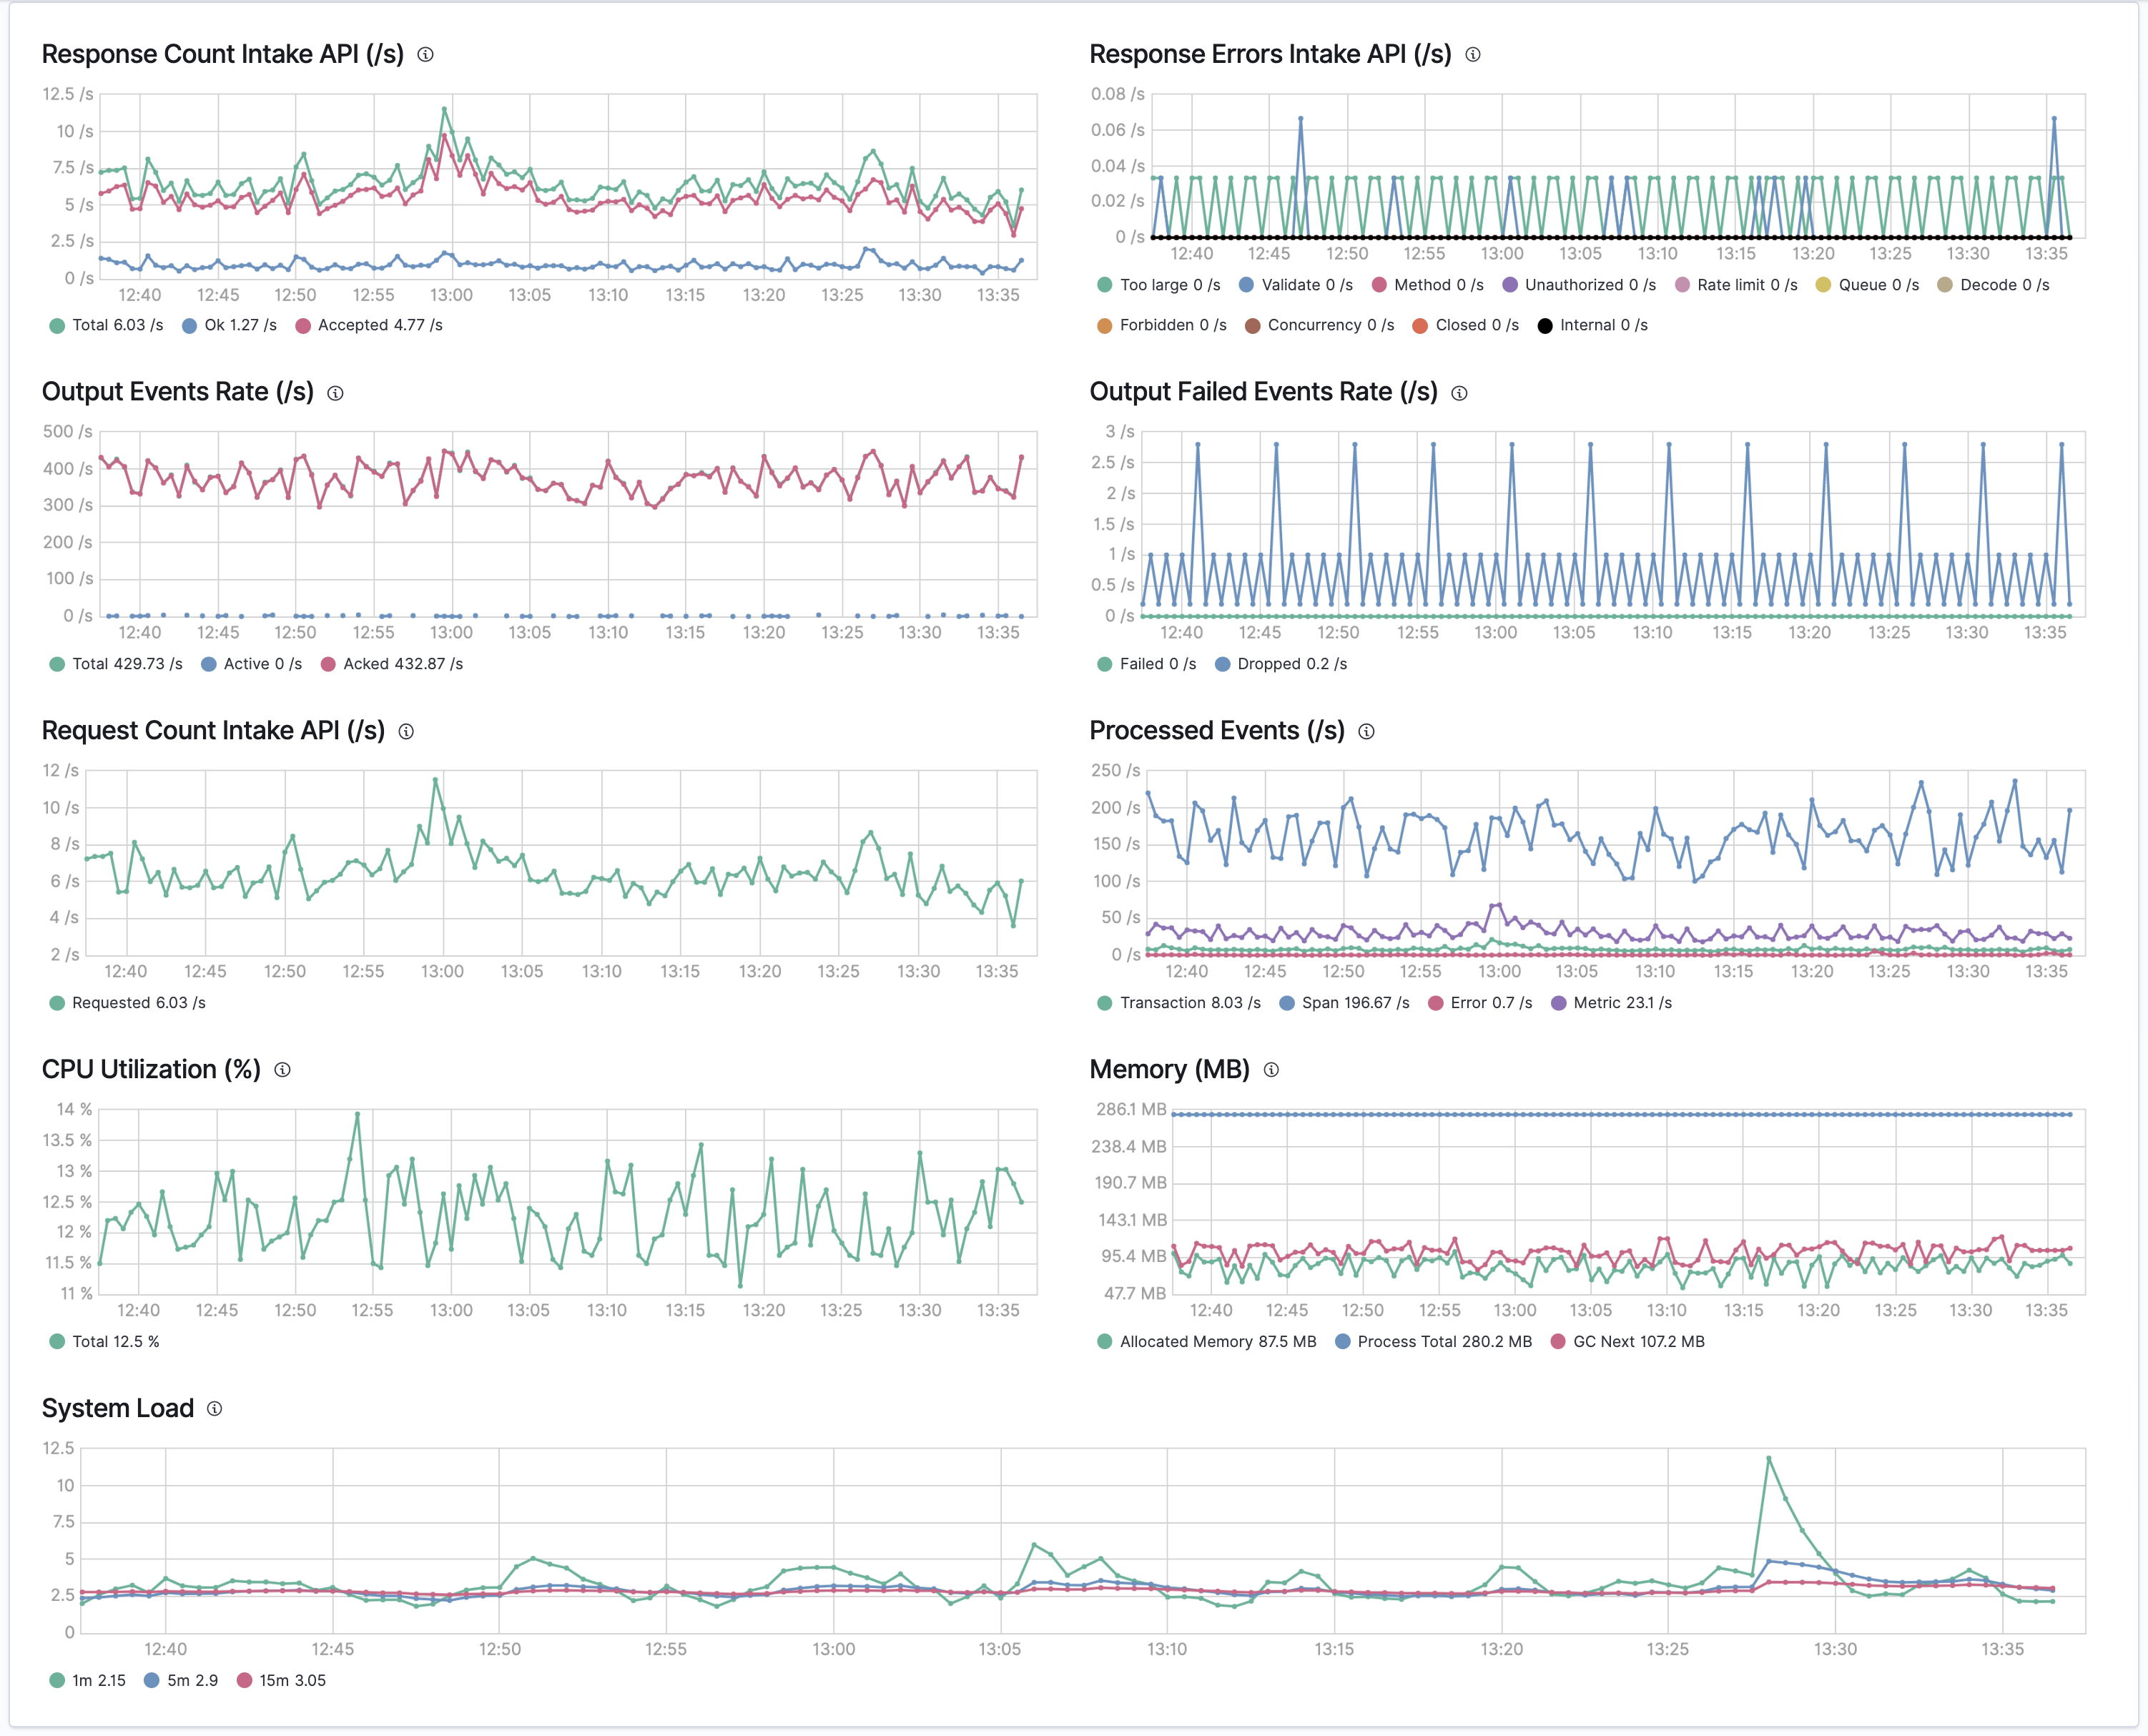Toggle the Metric series in Processed Events

[1615, 1002]
